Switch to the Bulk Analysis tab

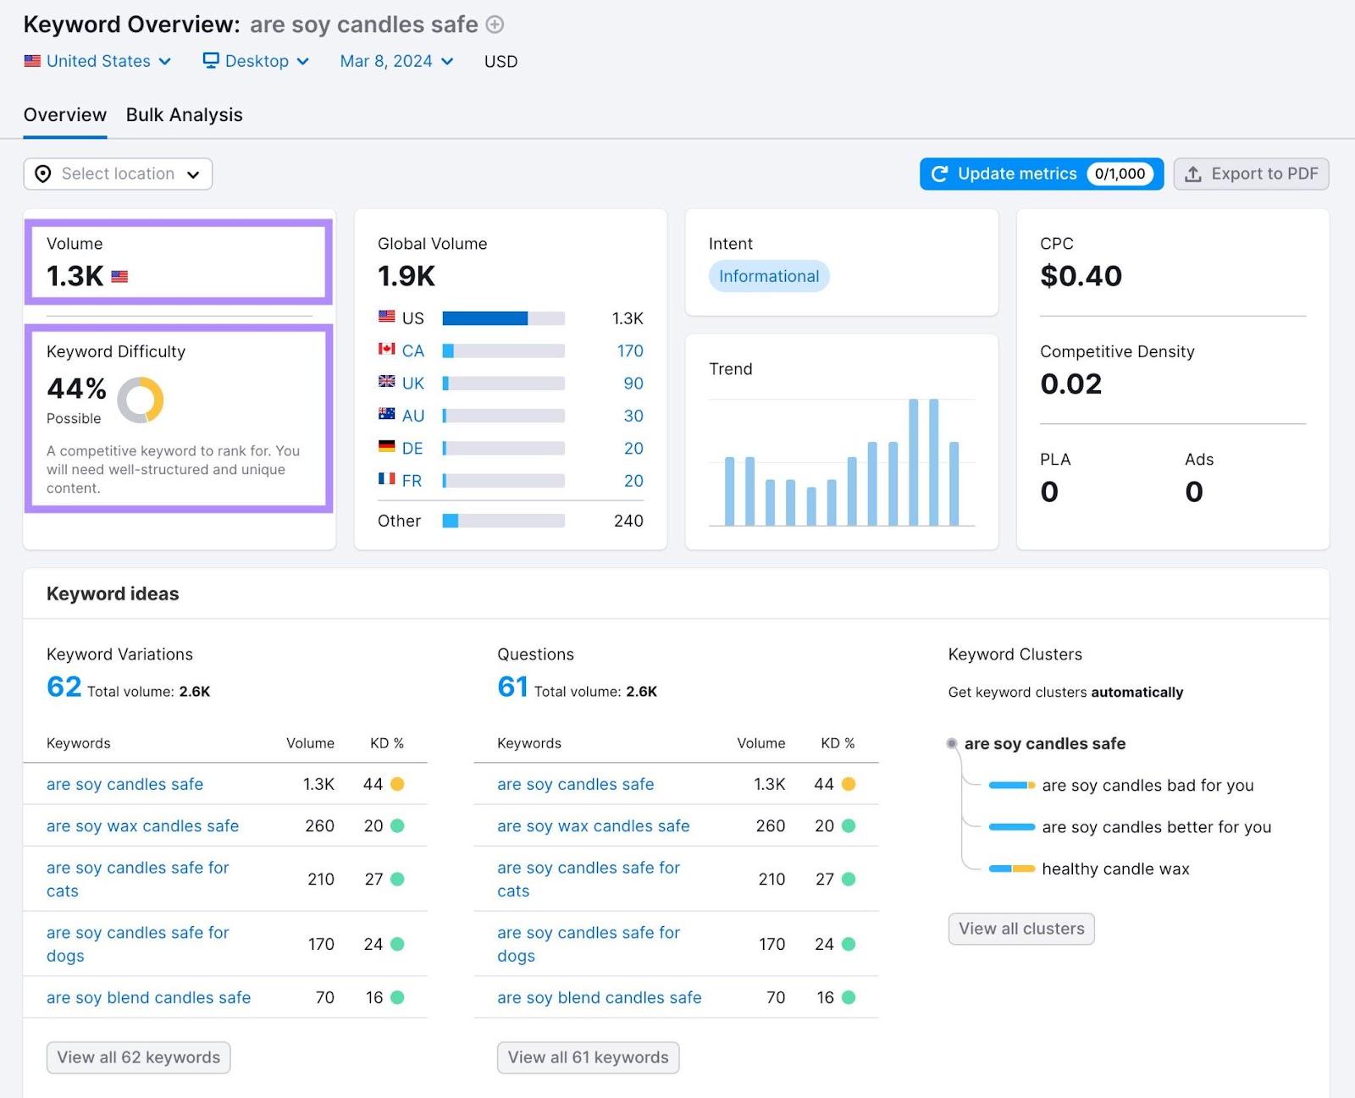[x=185, y=115]
